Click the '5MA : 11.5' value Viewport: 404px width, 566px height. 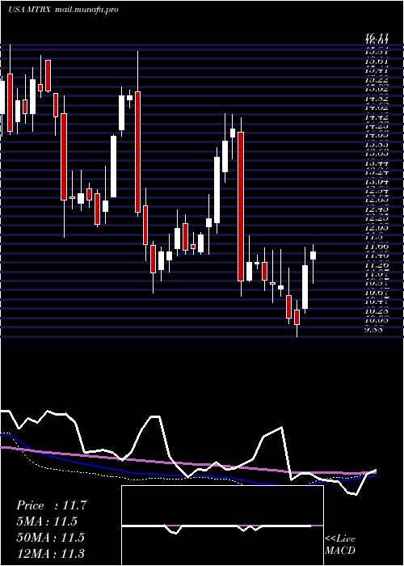[x=47, y=522]
